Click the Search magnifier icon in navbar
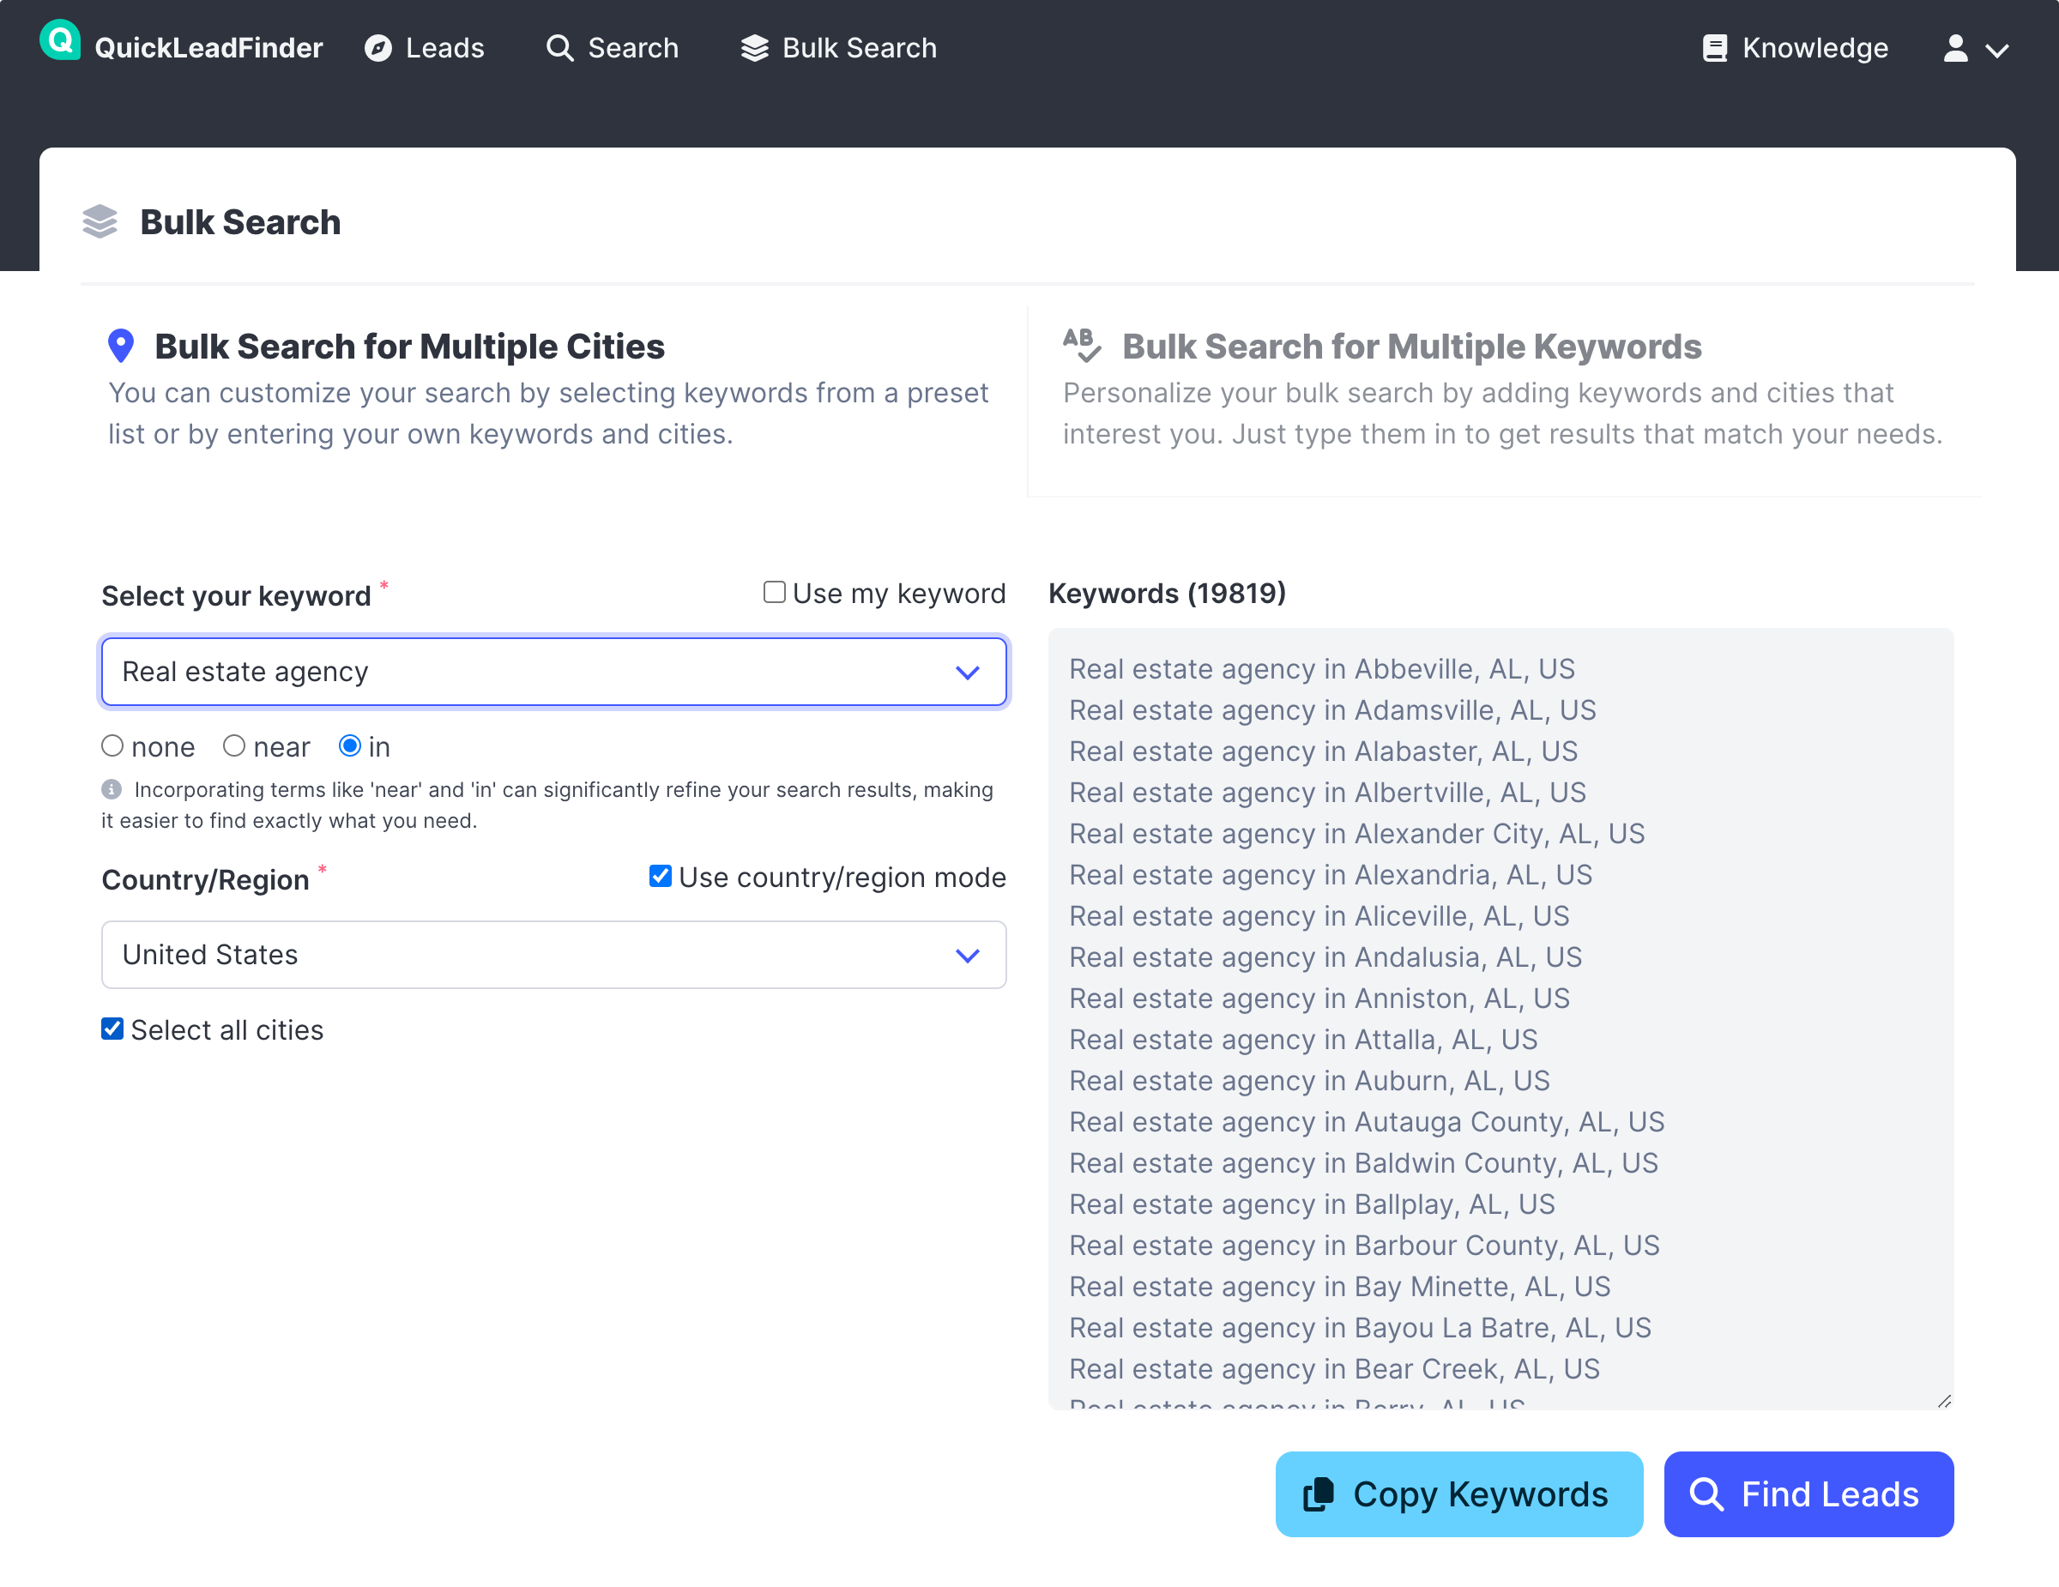 coord(559,48)
